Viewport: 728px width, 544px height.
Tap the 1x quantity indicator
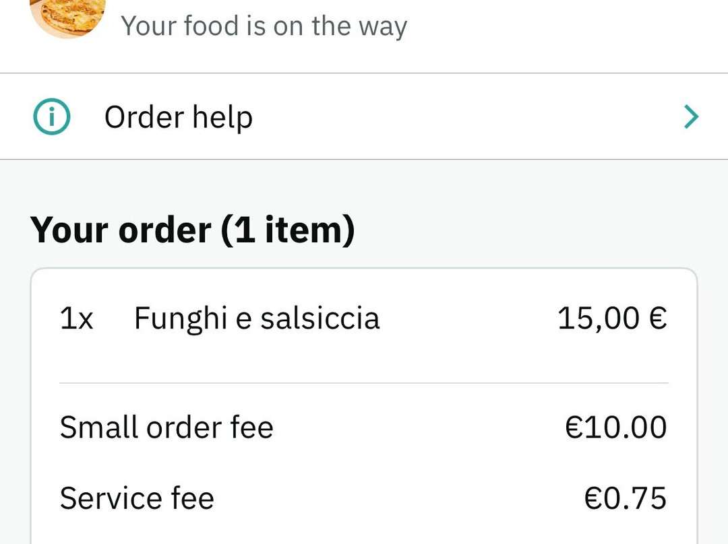coord(76,318)
